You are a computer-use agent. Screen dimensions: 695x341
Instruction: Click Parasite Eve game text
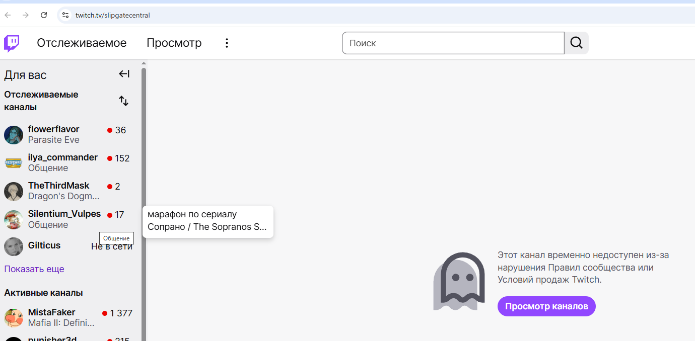pos(54,140)
